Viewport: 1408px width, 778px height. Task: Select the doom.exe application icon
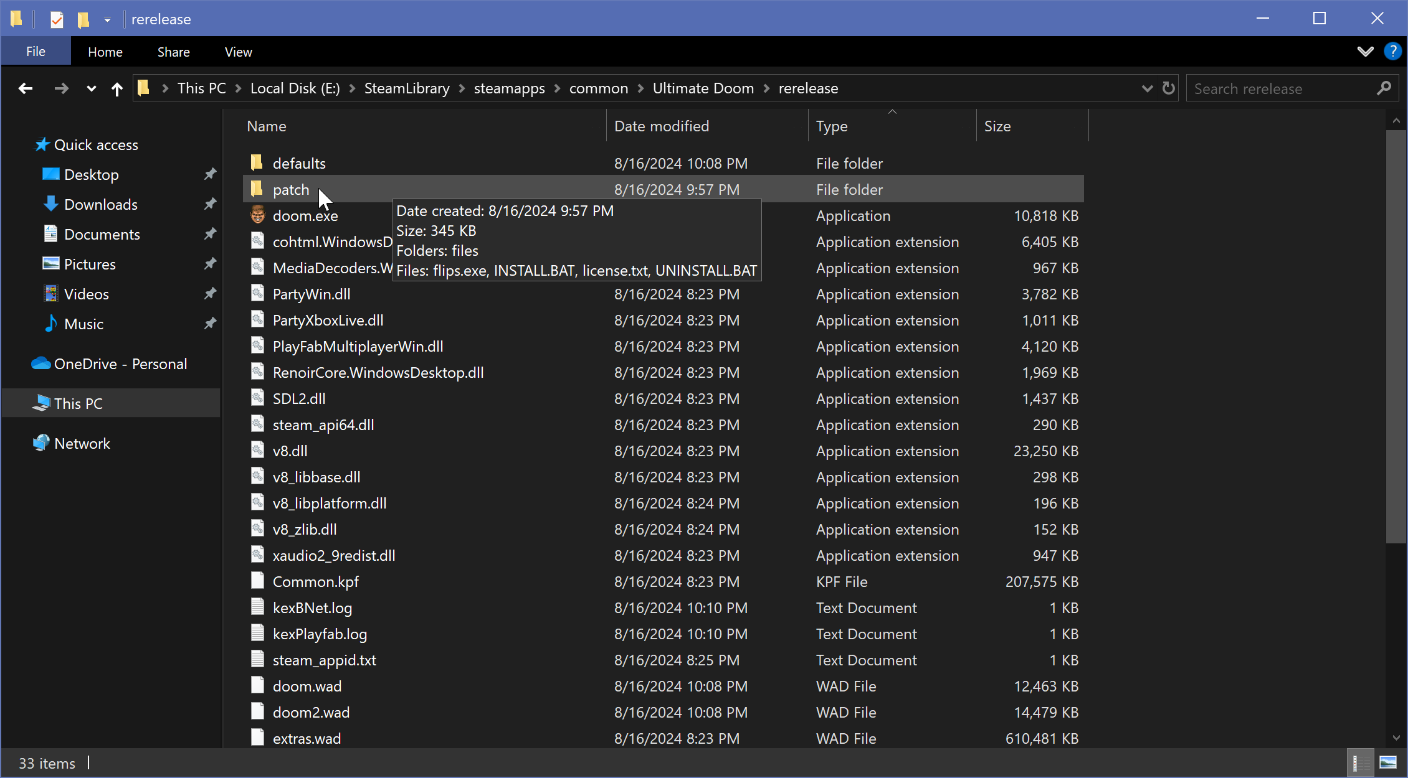coord(257,215)
